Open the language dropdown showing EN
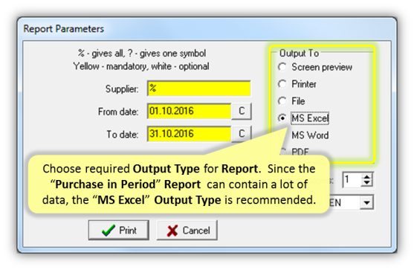The width and height of the screenshot is (414, 270). pyautogui.click(x=366, y=202)
